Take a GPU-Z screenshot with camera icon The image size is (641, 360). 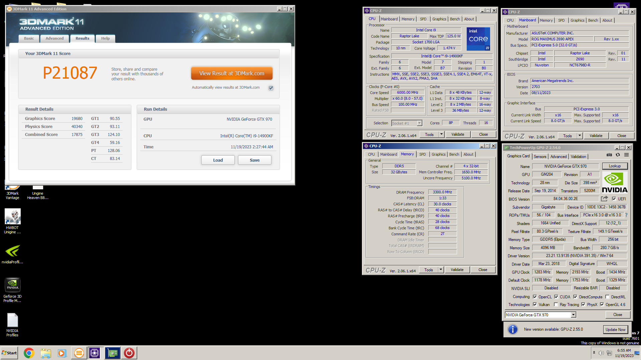coord(609,155)
